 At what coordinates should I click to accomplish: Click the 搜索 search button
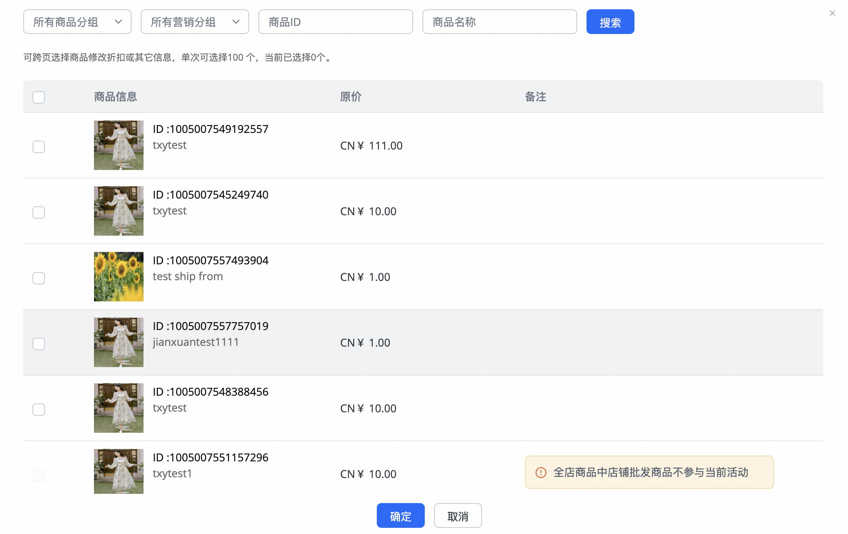pos(610,22)
